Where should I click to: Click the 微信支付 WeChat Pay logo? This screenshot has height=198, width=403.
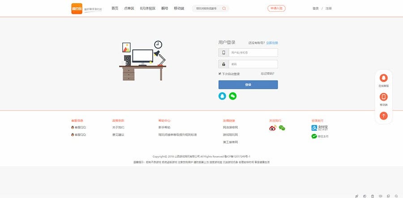(x=320, y=136)
